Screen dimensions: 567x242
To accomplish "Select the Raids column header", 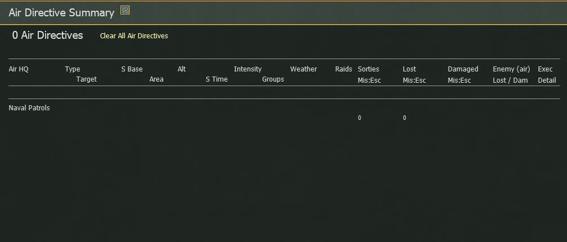I will point(343,69).
